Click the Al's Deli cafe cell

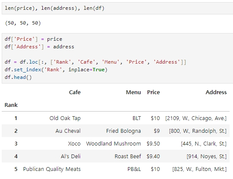(x=71, y=157)
